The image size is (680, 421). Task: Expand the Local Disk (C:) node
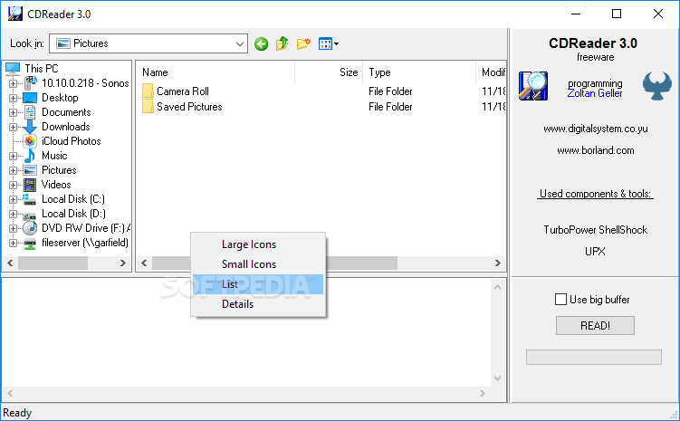click(x=13, y=199)
